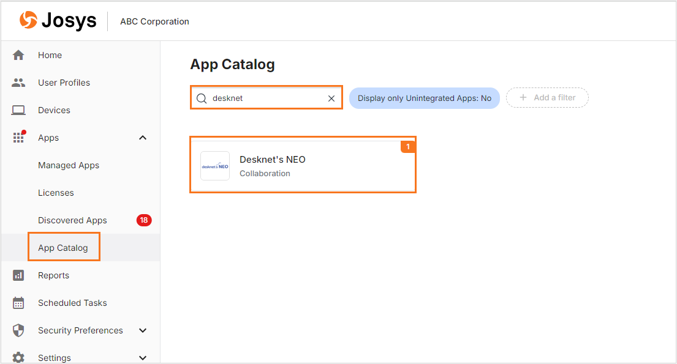Open the Home page
The height and width of the screenshot is (364, 677).
click(x=50, y=55)
